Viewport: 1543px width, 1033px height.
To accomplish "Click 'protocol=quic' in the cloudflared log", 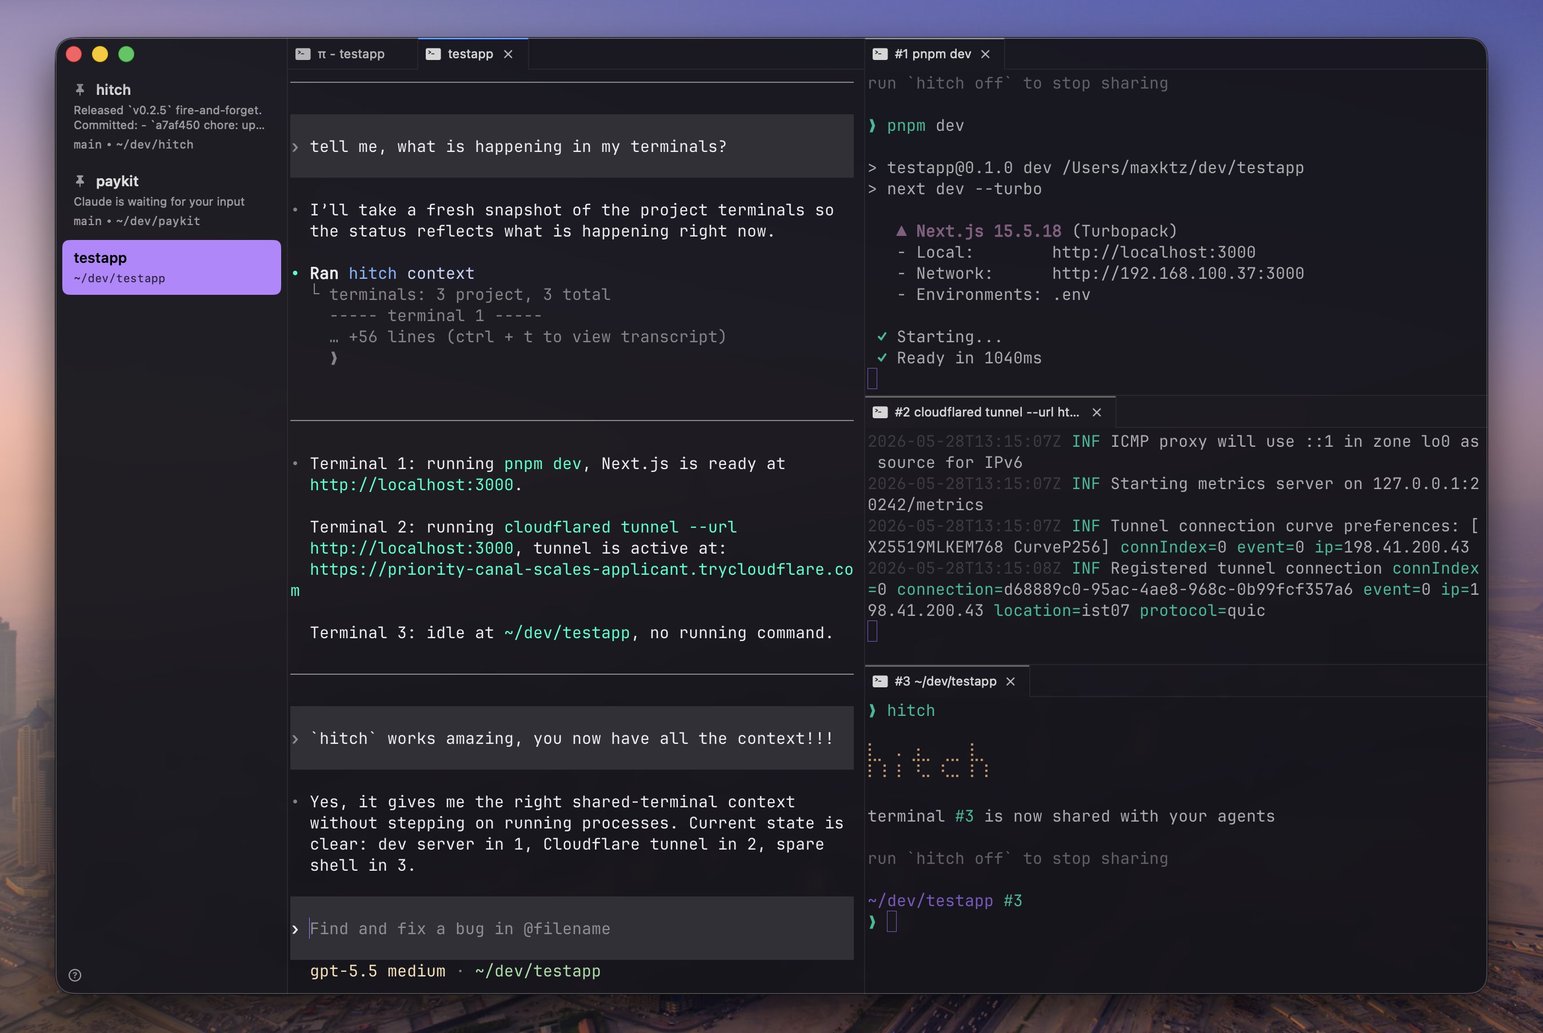I will 1202,611.
